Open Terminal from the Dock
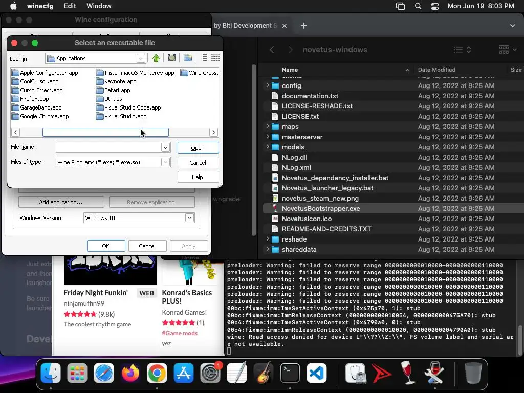 tap(290, 373)
